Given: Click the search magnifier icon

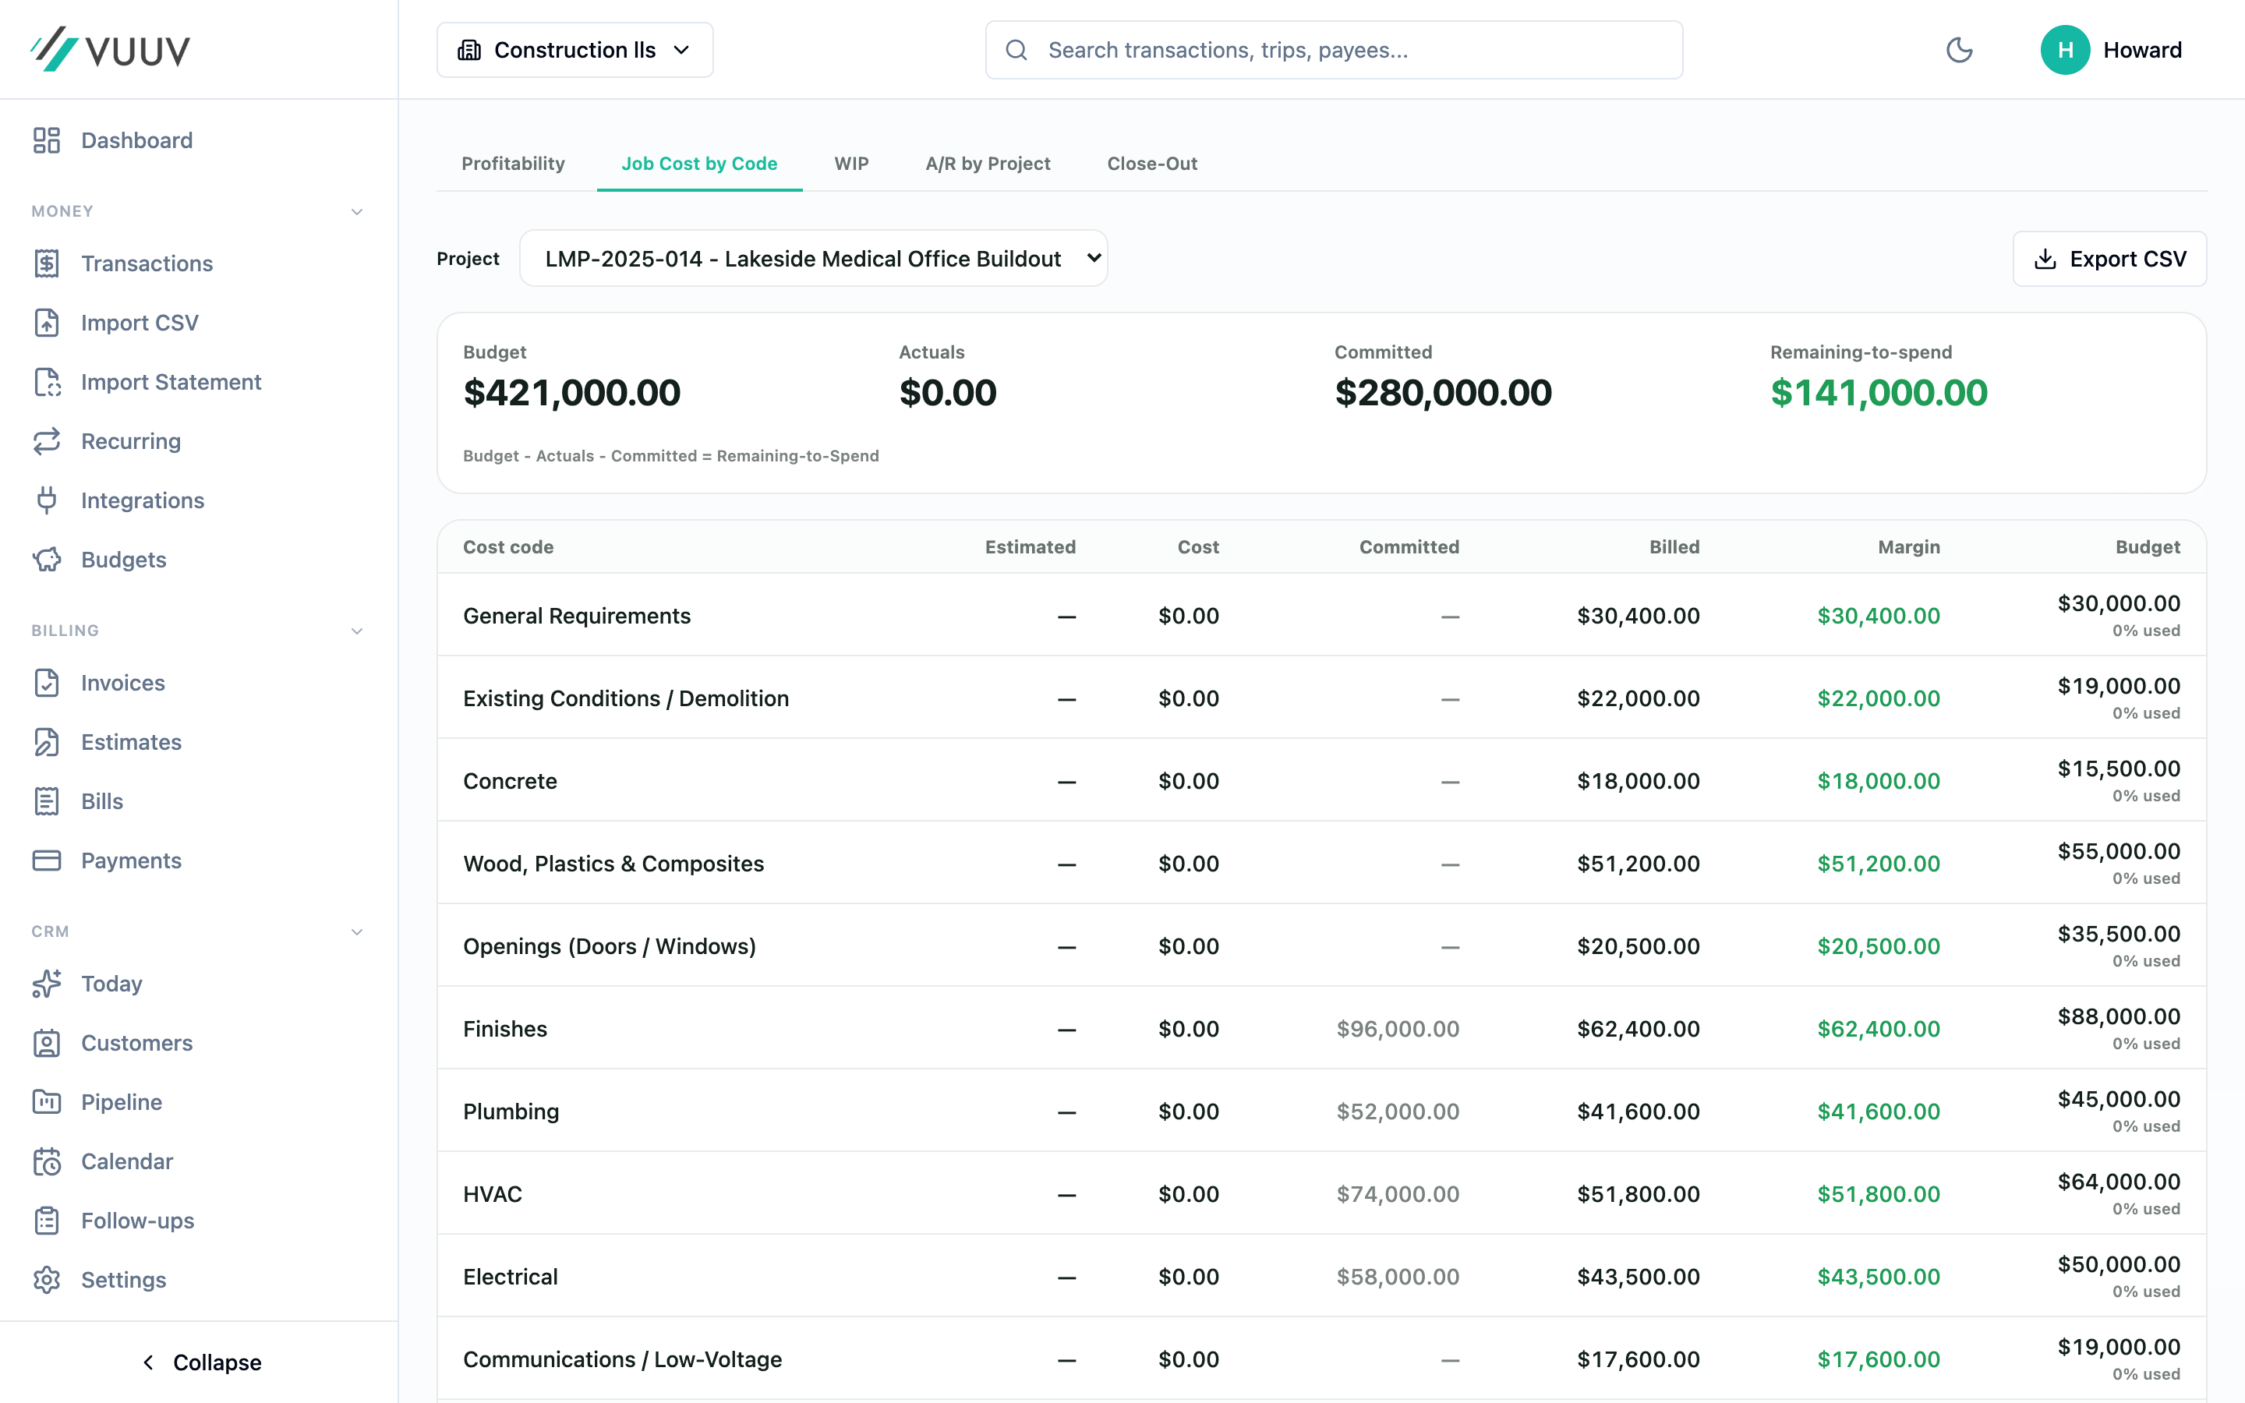Looking at the screenshot, I should (x=1016, y=50).
